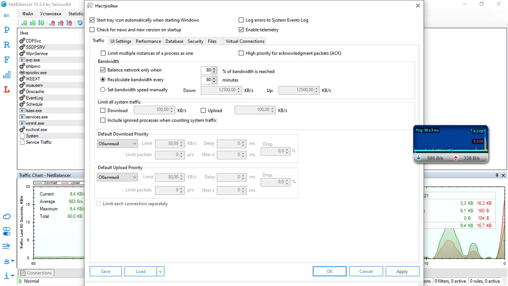Open the Default Download Priority dropdown

click(x=117, y=144)
